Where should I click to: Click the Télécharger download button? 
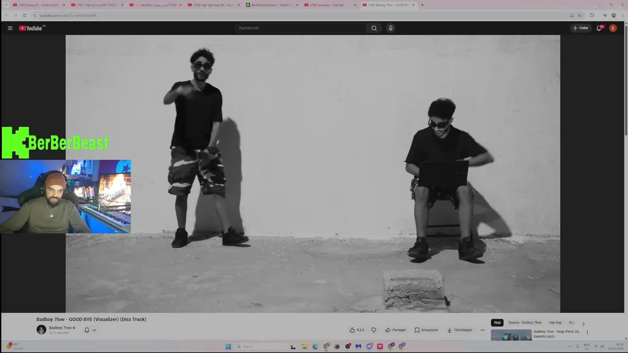(460, 330)
